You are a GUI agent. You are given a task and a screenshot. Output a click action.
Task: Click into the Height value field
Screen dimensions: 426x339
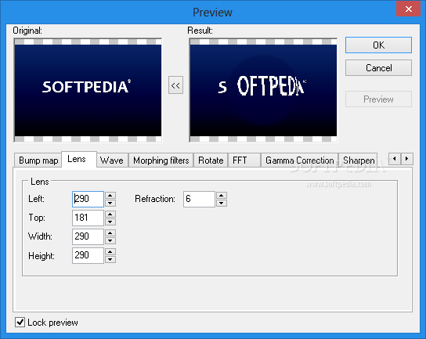click(88, 255)
